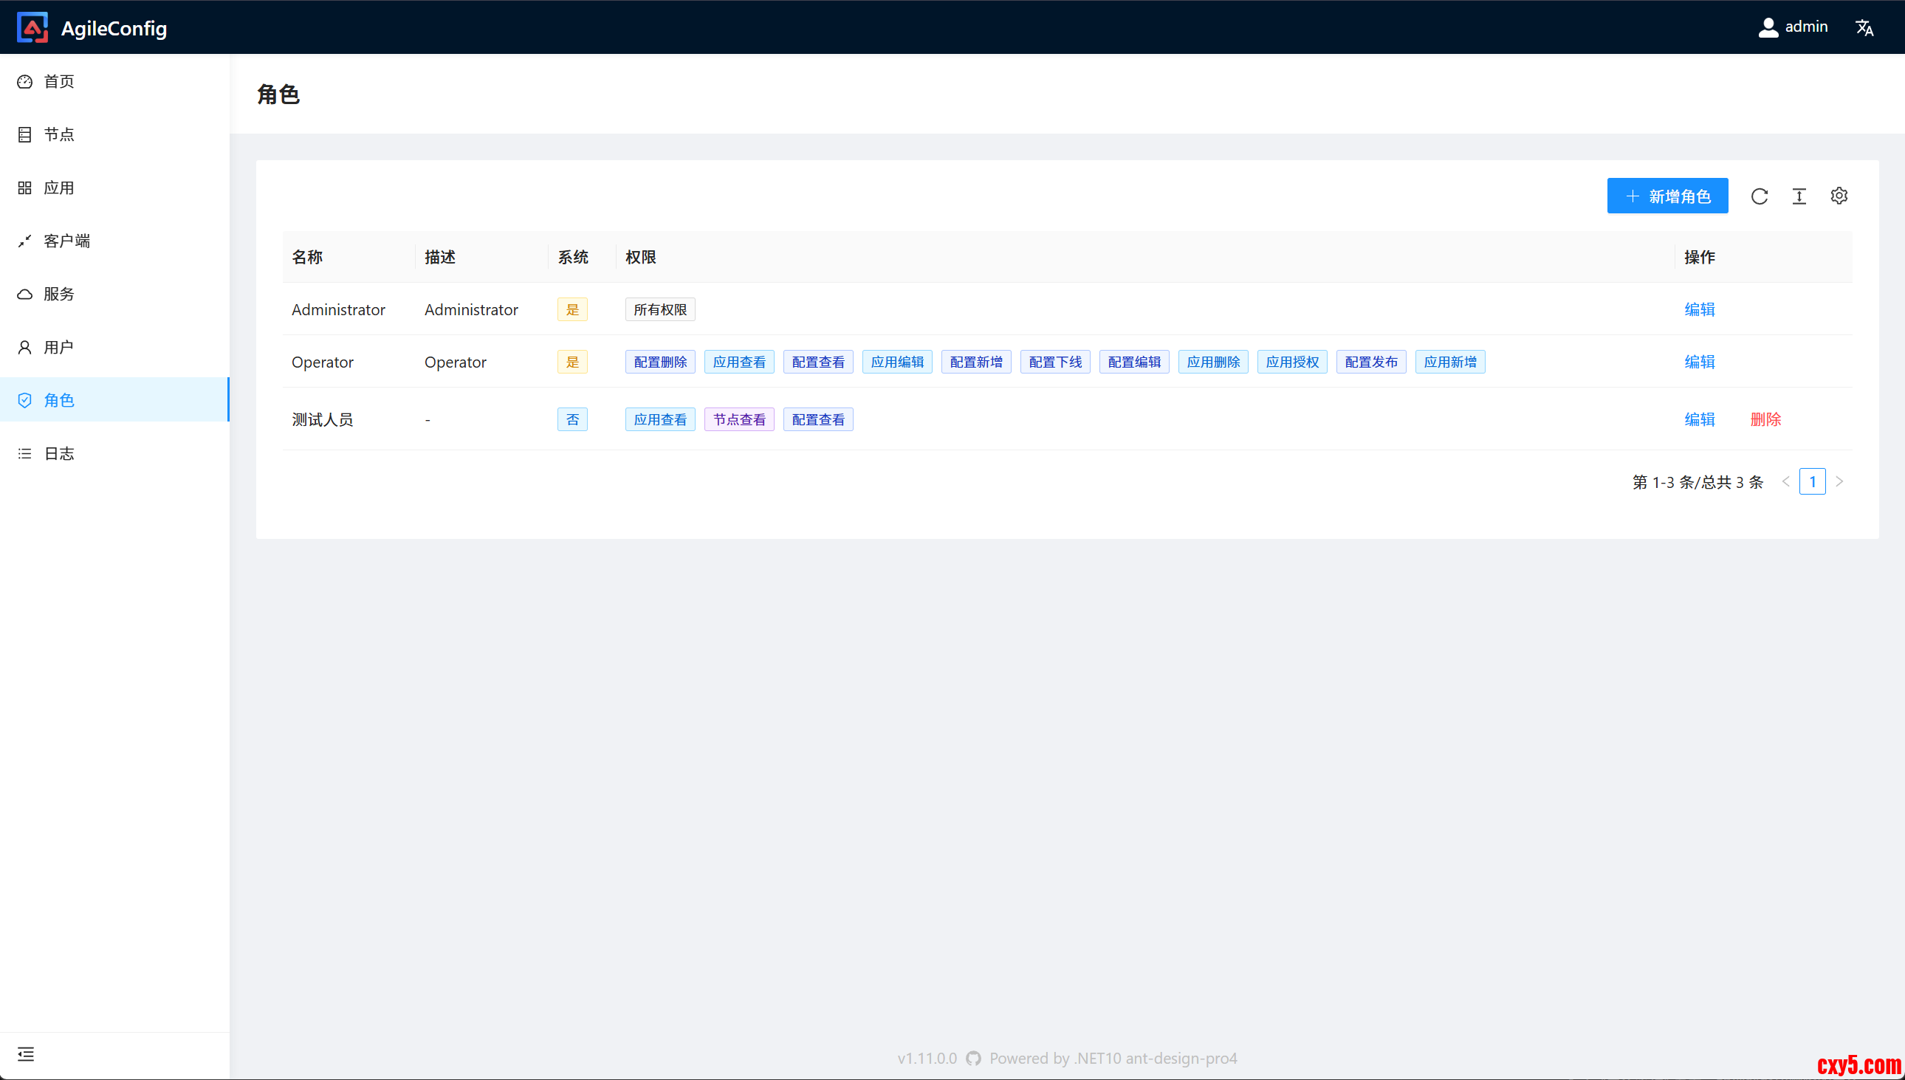Viewport: 1905px width, 1080px height.
Task: Click the 节点查看 purple permission tag
Action: click(x=739, y=419)
